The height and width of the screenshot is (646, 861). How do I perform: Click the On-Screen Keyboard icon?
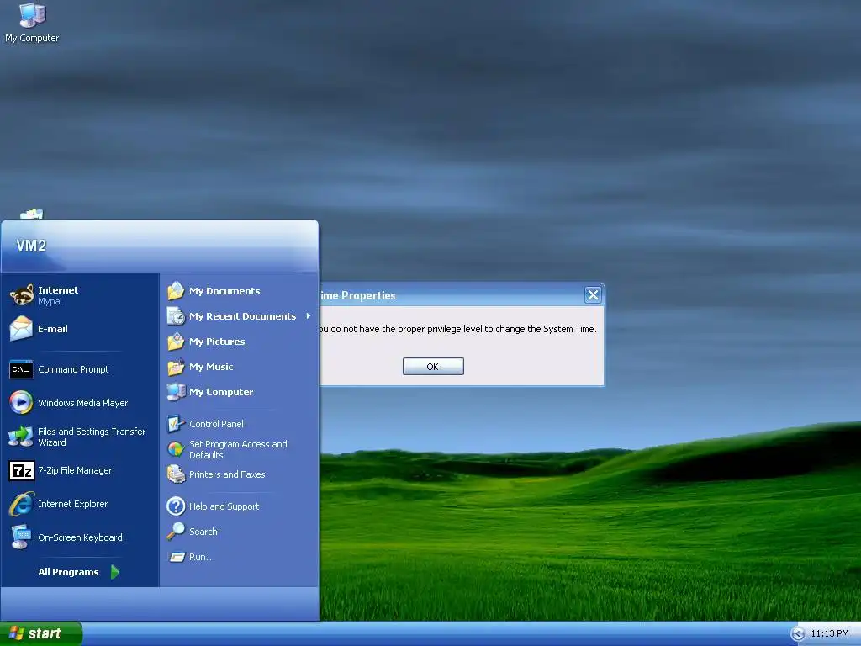[x=21, y=537]
